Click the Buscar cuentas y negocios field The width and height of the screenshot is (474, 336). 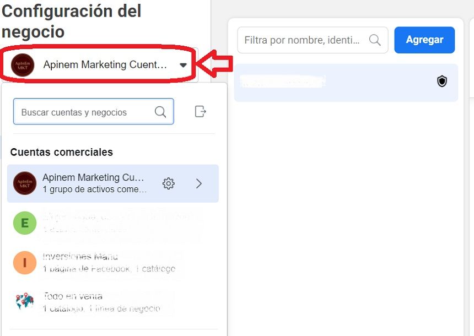(93, 111)
